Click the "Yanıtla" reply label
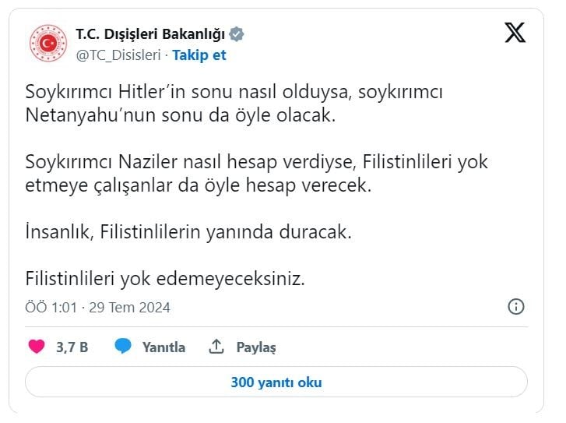 pyautogui.click(x=163, y=347)
